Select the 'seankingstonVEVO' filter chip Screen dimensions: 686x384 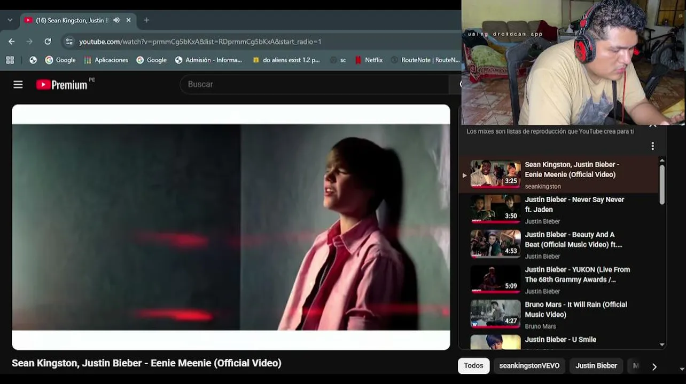click(x=529, y=366)
